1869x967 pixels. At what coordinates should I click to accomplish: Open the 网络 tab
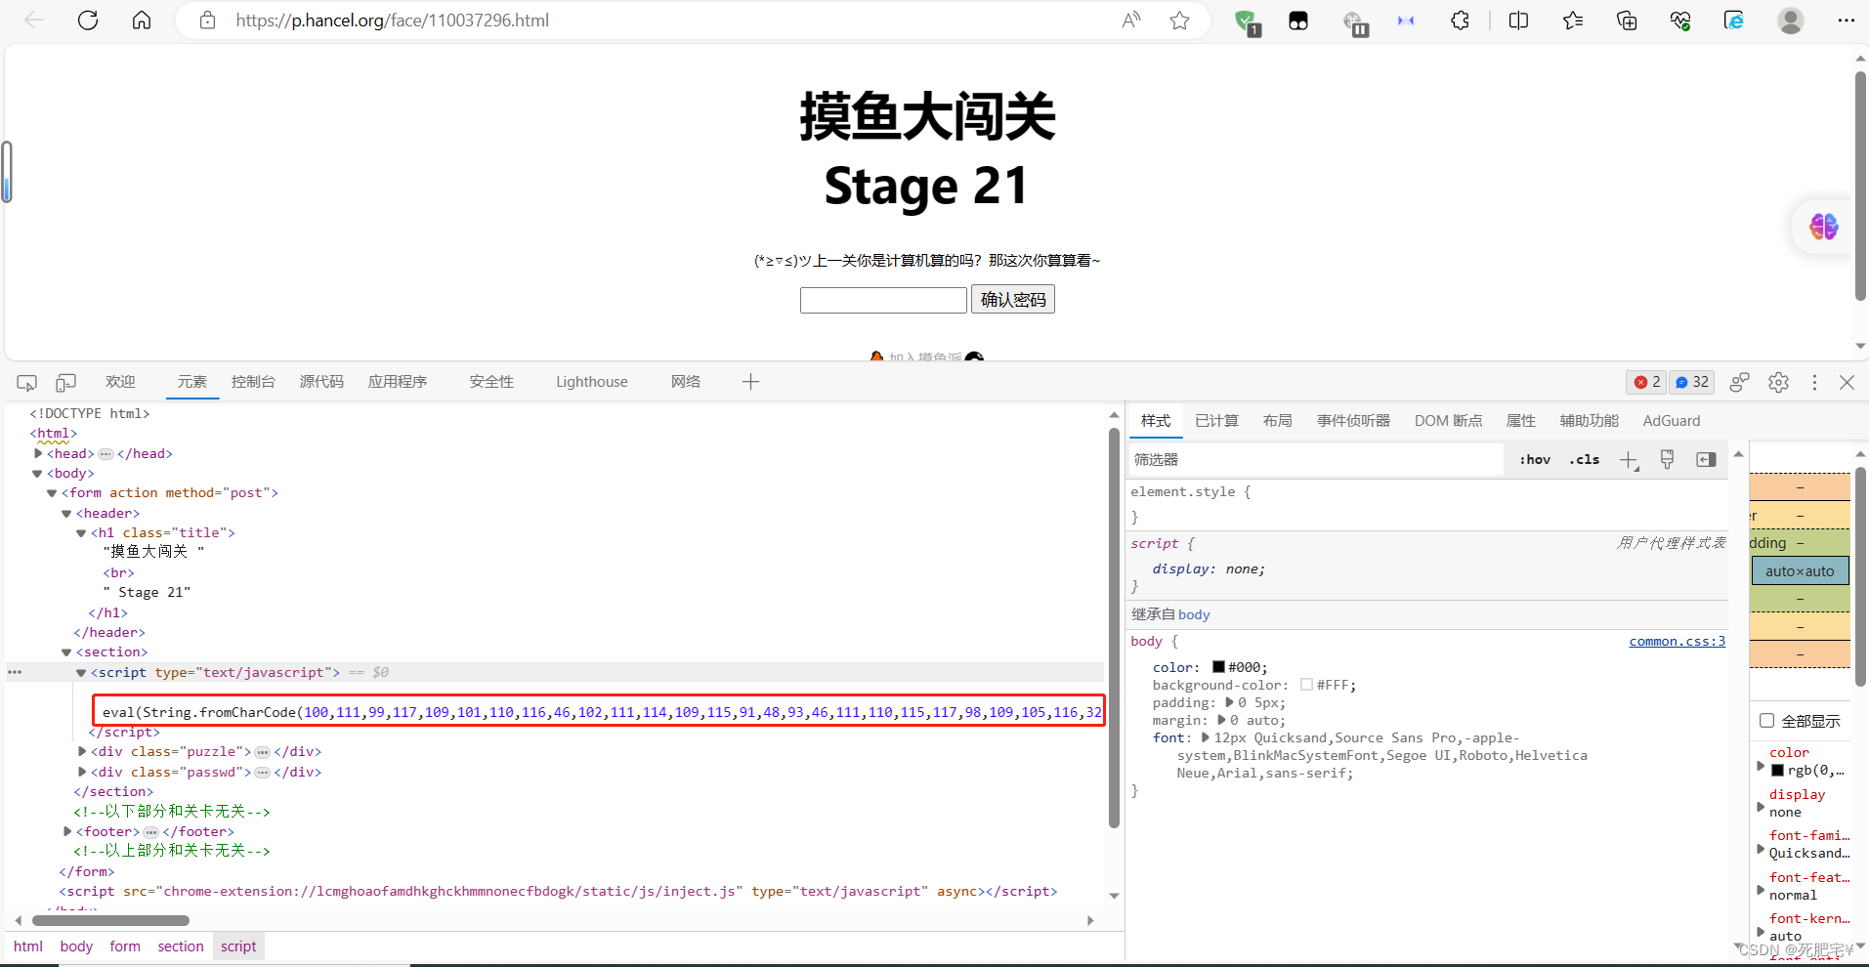click(686, 382)
